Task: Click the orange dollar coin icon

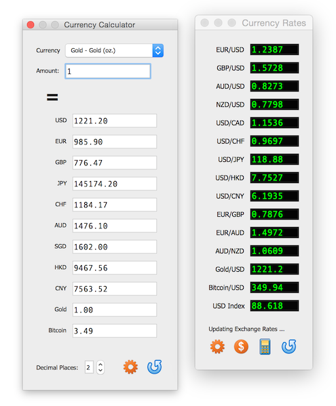Action: 241,346
